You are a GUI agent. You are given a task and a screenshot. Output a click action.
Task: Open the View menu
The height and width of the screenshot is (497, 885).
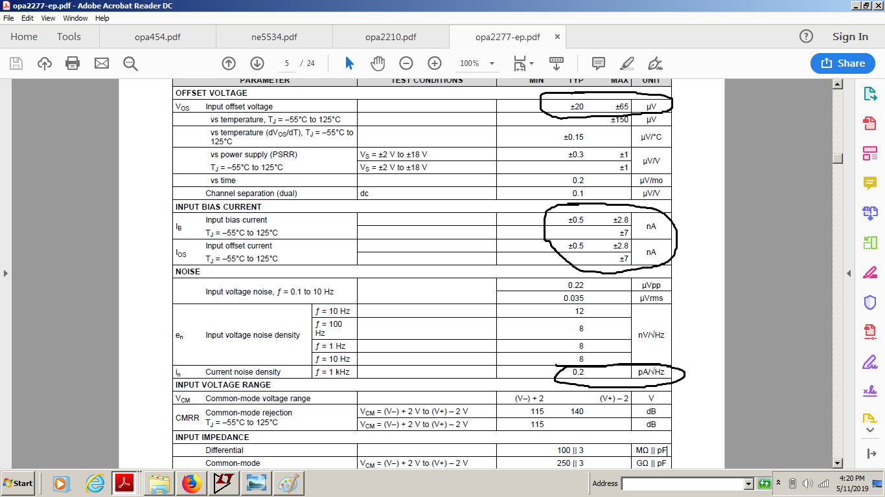(49, 18)
